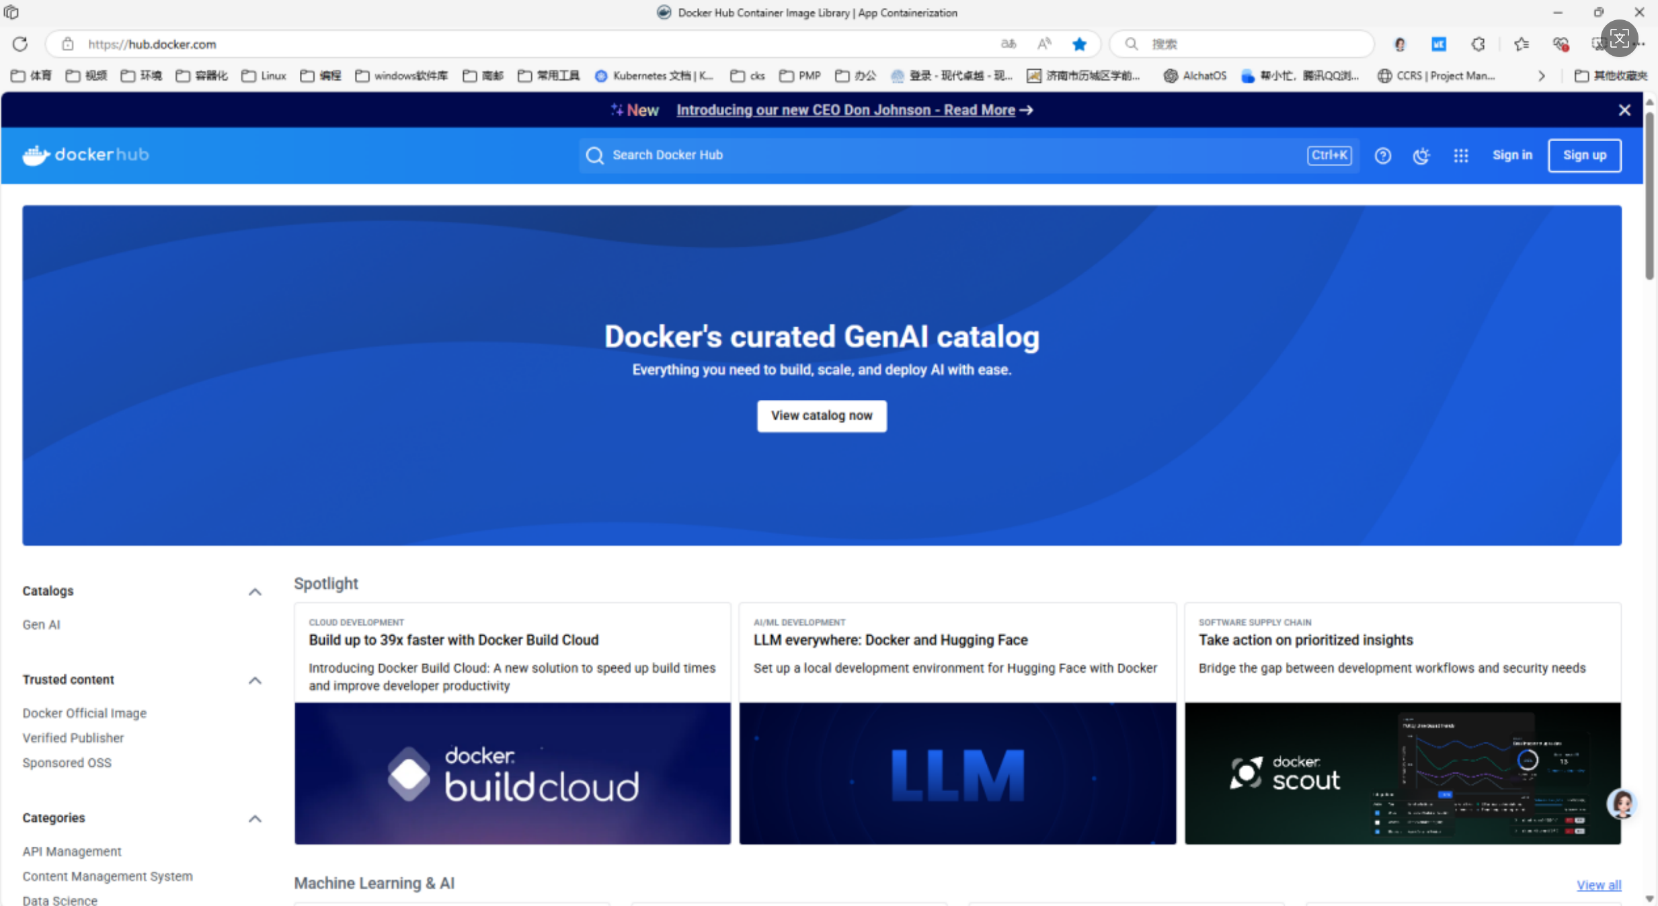The width and height of the screenshot is (1658, 906).
Task: Click the browser essentials heart icon
Action: click(x=1561, y=44)
